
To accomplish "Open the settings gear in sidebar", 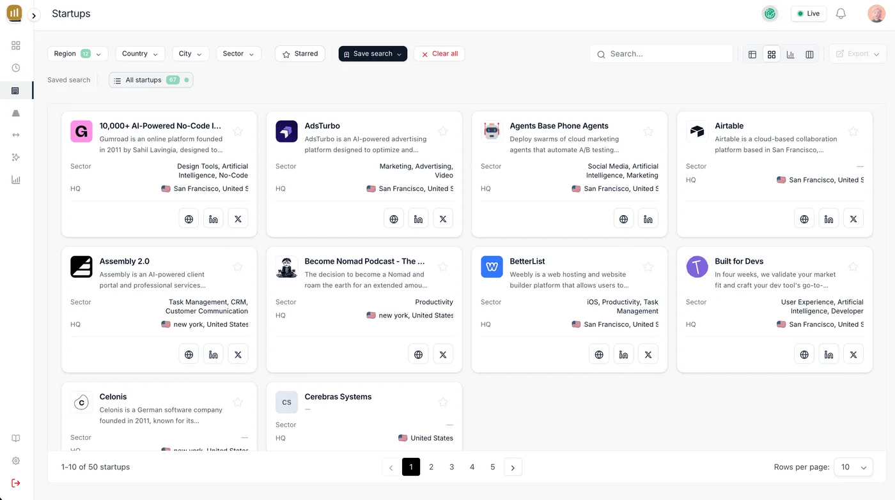I will pyautogui.click(x=16, y=460).
